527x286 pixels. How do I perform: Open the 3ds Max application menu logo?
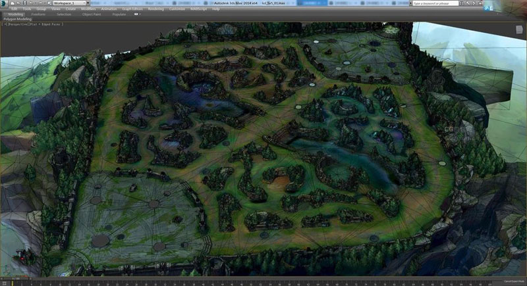(4, 4)
